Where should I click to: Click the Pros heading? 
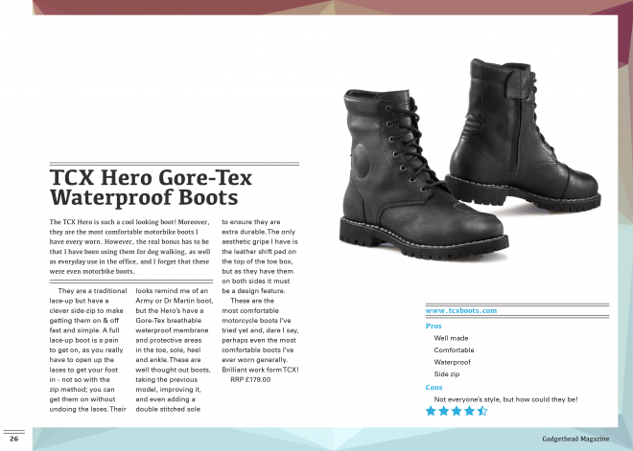tap(434, 327)
